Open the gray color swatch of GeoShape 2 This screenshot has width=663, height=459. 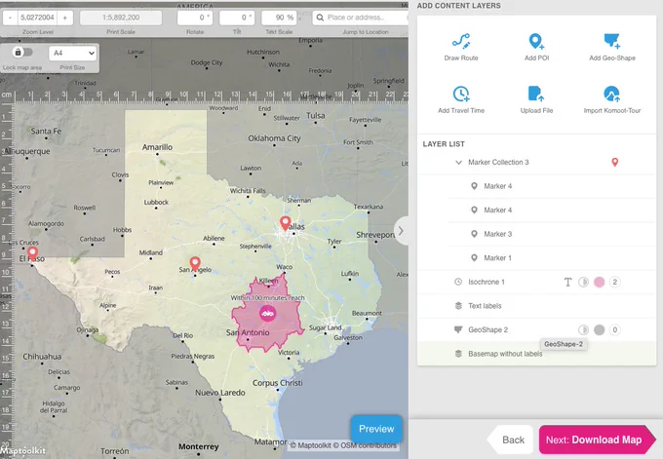tap(600, 329)
